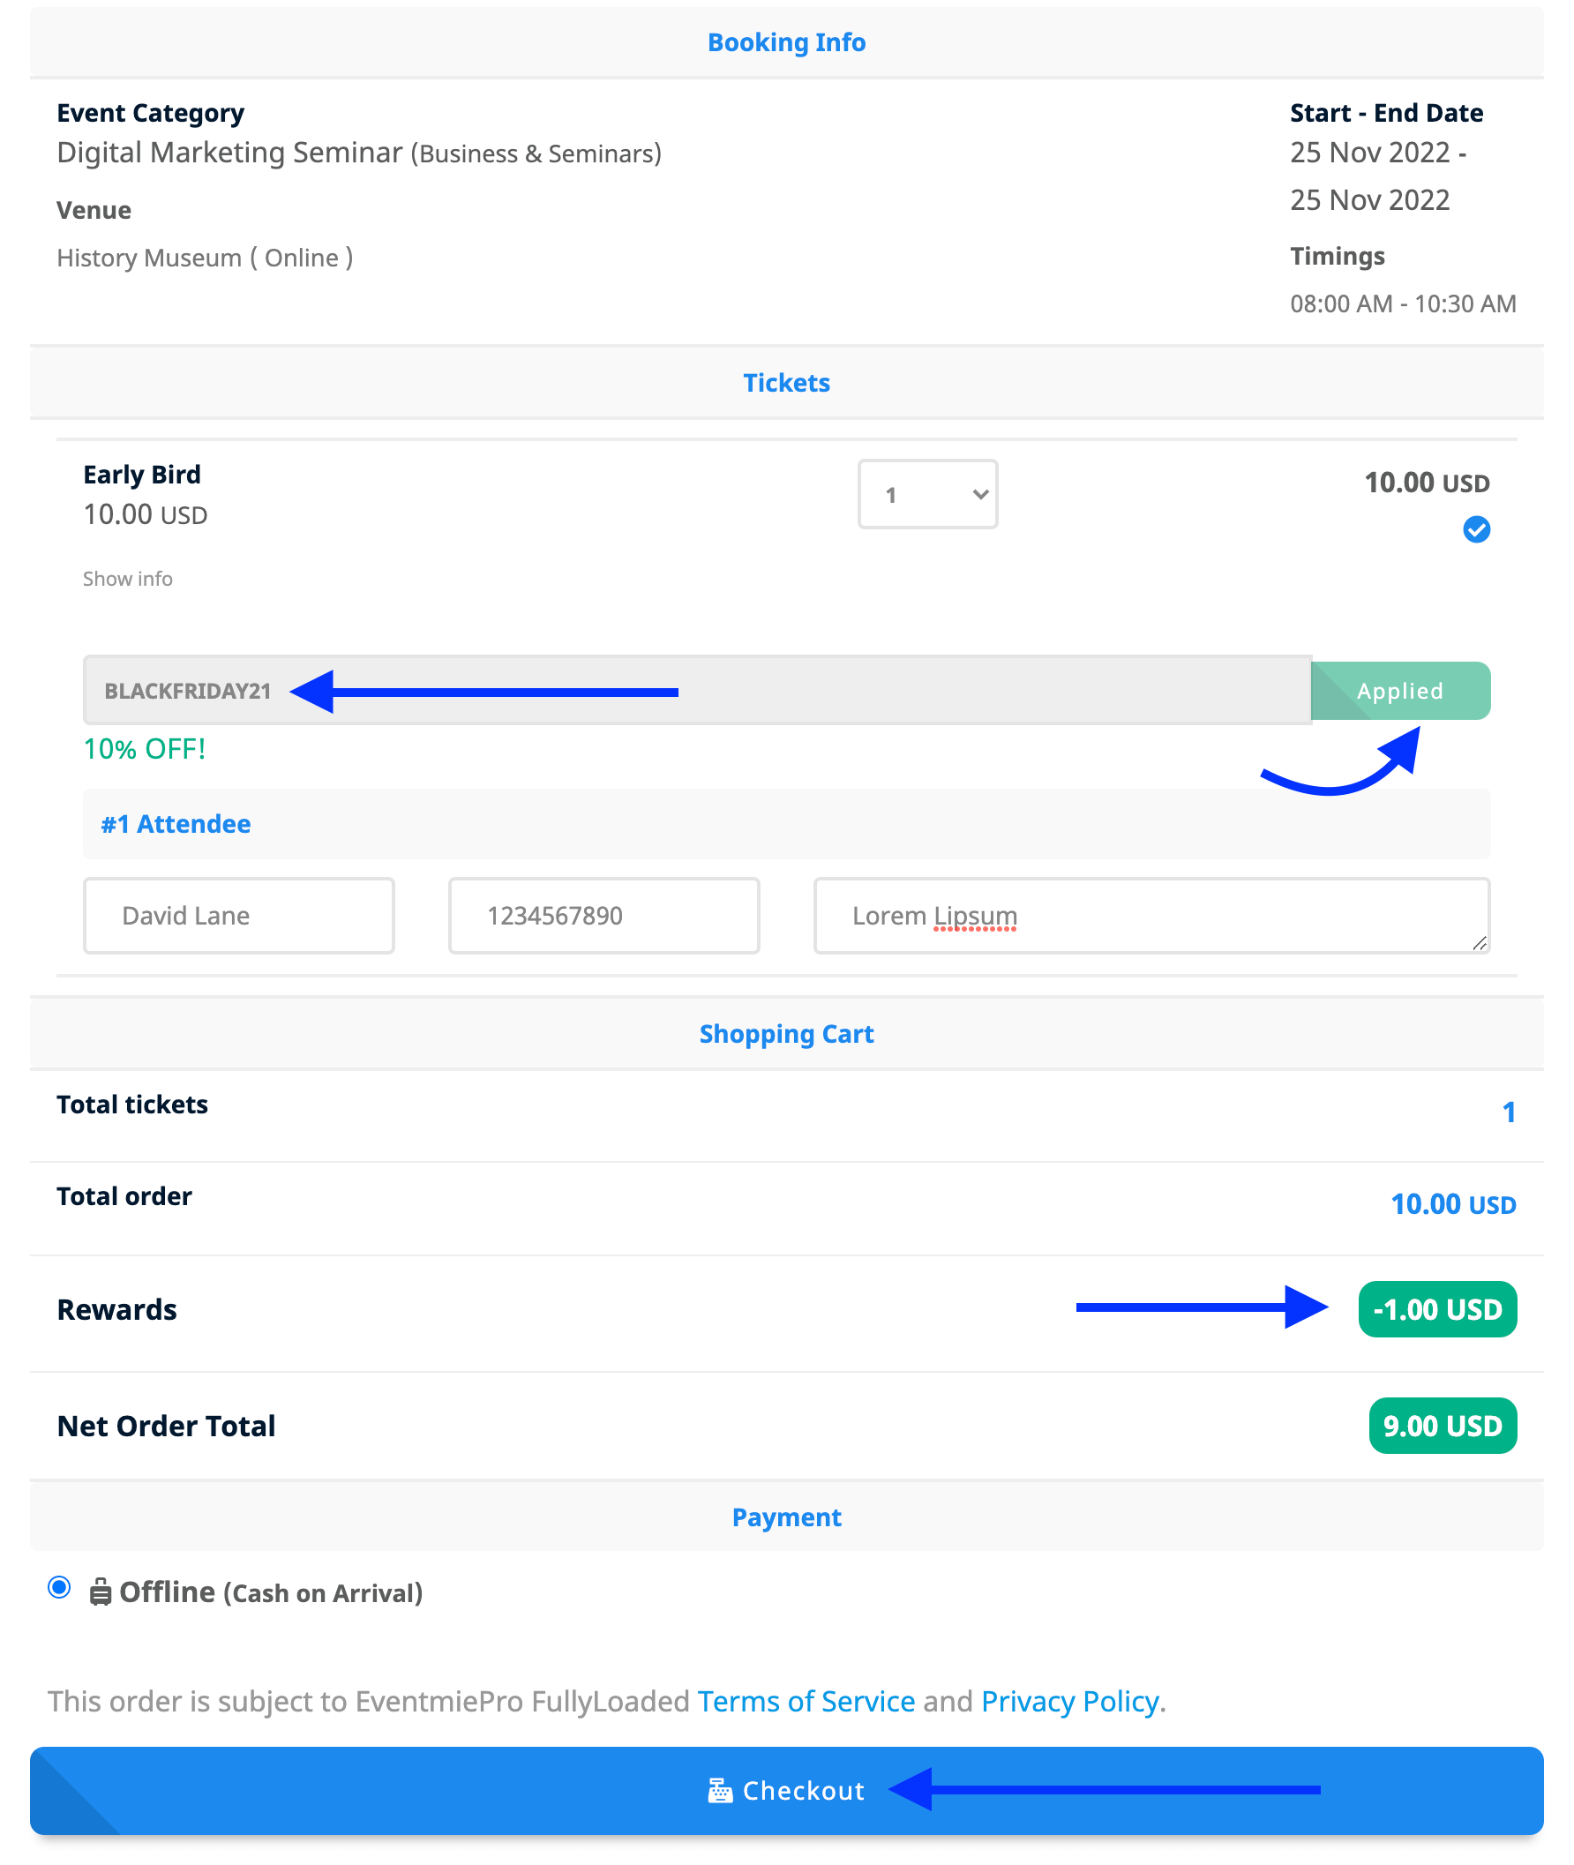Click the resize handle of the Lorem Lipsum textarea
The width and height of the screenshot is (1574, 1865).
click(1479, 943)
